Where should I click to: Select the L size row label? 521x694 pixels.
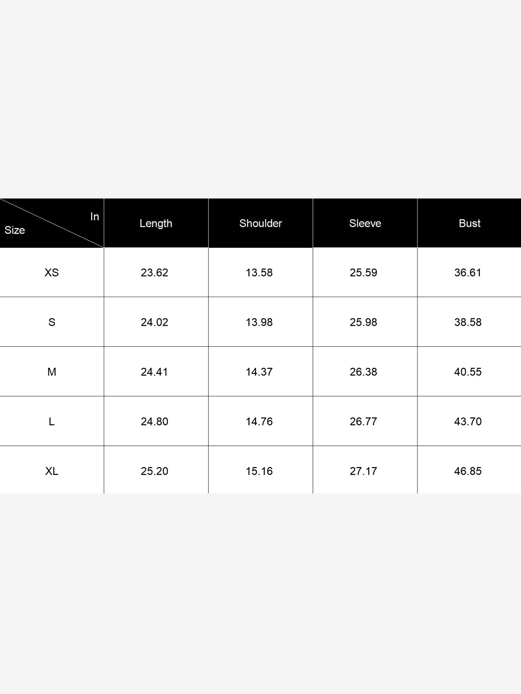click(52, 422)
